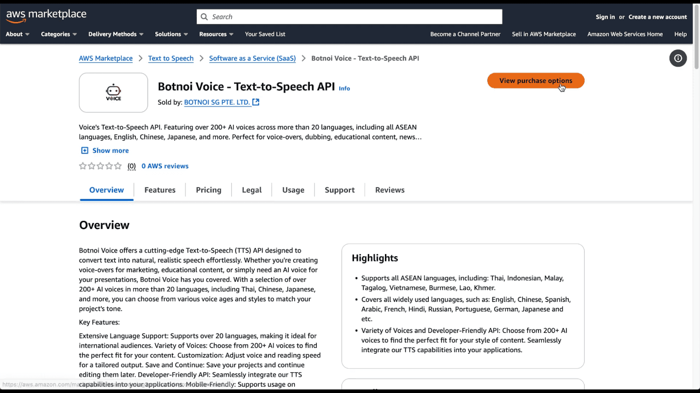Open the info panel circle icon
The height and width of the screenshot is (393, 700).
point(678,58)
